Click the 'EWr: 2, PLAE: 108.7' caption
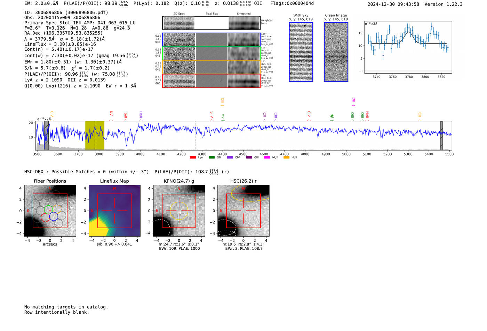 click(244, 249)
